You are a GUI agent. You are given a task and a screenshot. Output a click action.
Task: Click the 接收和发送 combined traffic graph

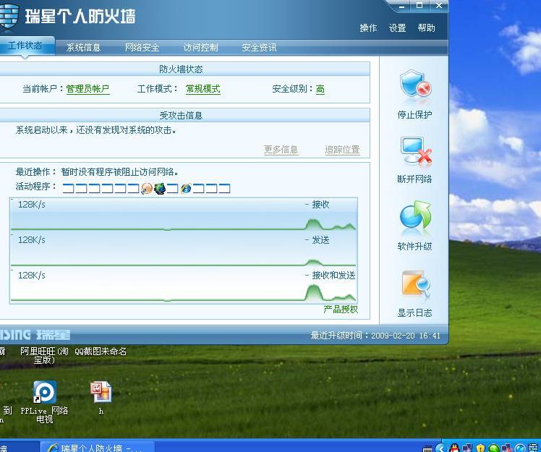point(184,285)
